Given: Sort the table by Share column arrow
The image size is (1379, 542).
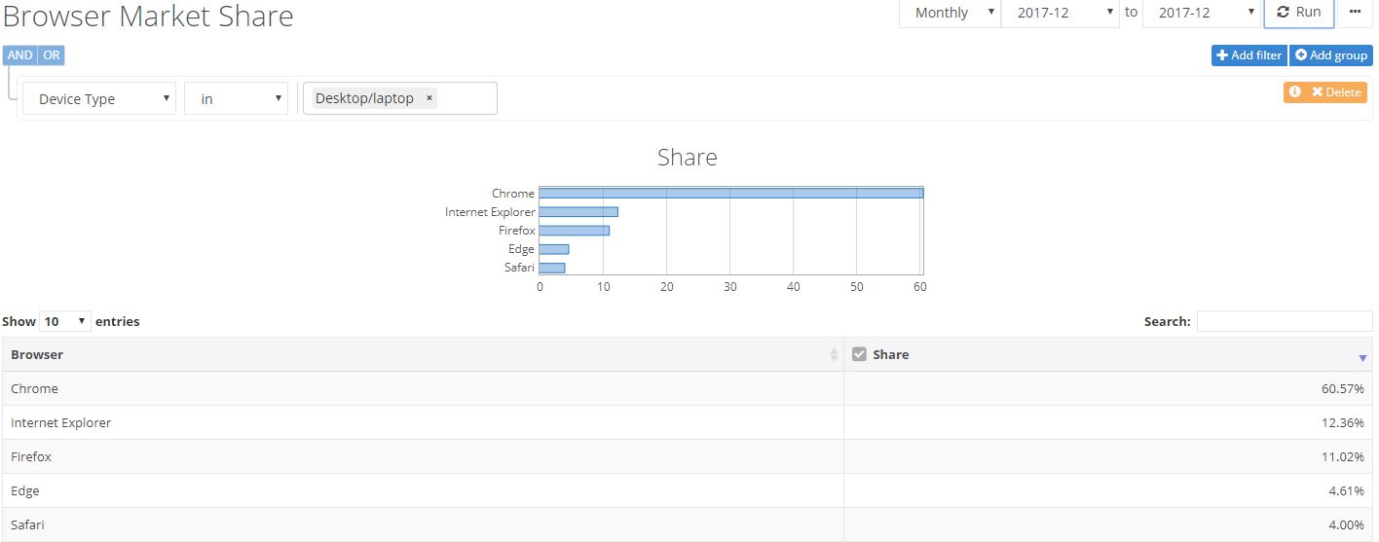Looking at the screenshot, I should click(1362, 358).
